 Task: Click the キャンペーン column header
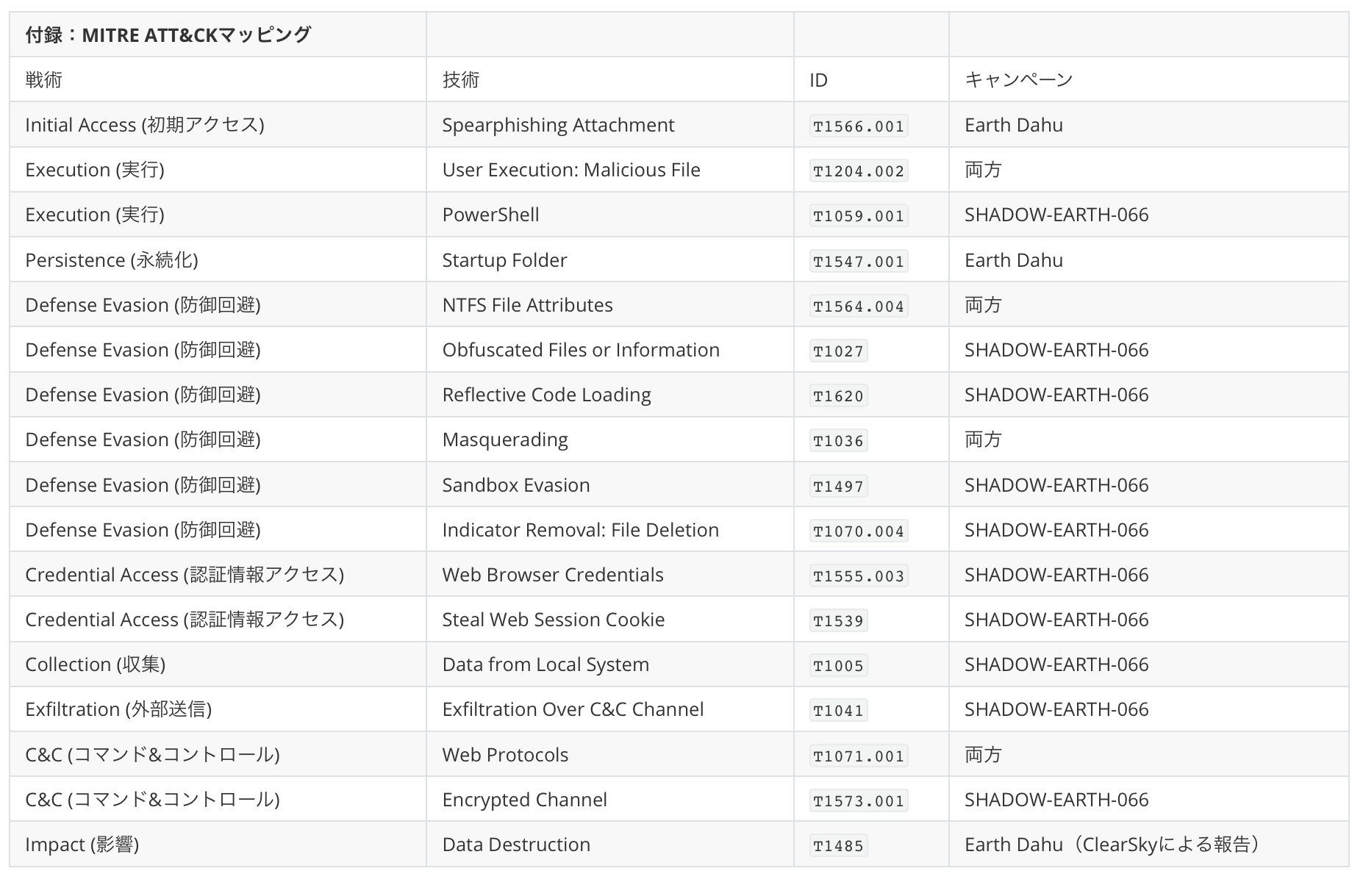tap(1019, 79)
